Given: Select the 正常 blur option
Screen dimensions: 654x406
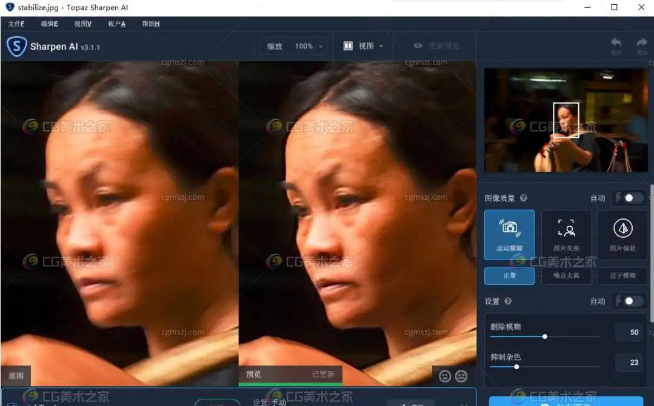Looking at the screenshot, I should tap(509, 275).
